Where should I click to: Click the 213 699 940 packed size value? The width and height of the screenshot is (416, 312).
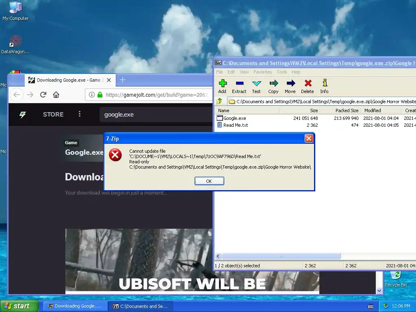346,118
